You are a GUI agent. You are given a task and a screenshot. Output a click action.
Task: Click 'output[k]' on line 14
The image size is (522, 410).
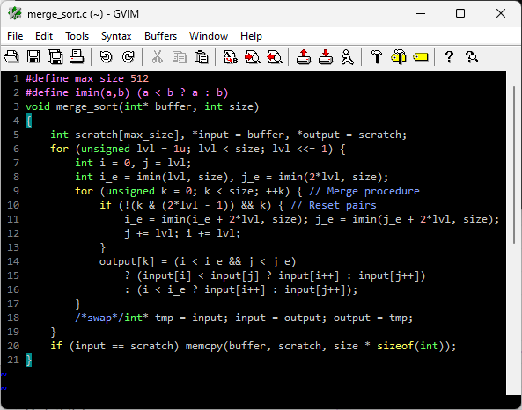pyautogui.click(x=127, y=261)
